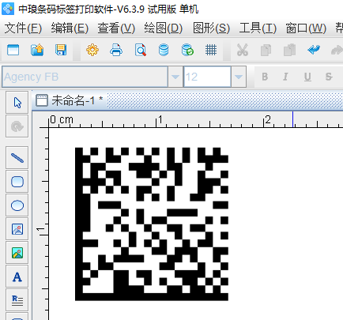The width and height of the screenshot is (343, 320).
Task: Open the font name dropdown
Action: (x=175, y=77)
